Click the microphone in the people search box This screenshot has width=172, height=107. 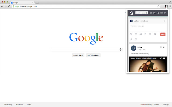pyautogui.click(x=146, y=13)
